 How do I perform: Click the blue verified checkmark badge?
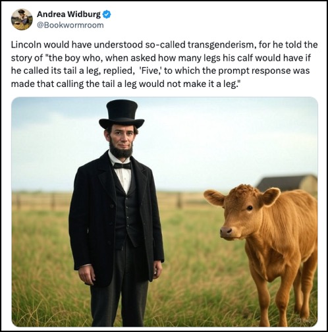[x=107, y=14]
